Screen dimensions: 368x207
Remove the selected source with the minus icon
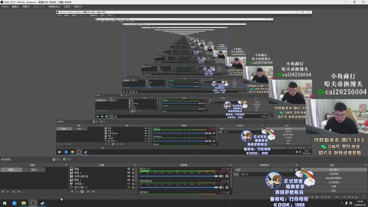pos(77,192)
